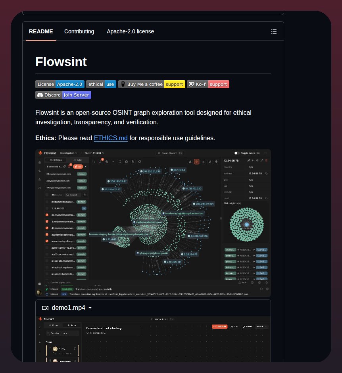Click the red delete icon beside 12.34.56.78

[x=267, y=160]
